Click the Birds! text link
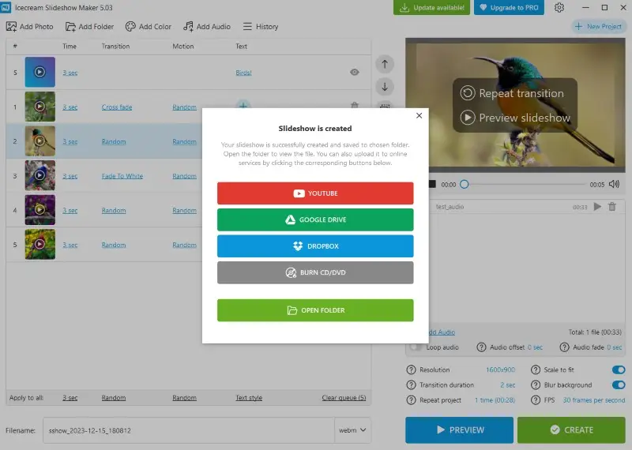632x450 pixels. click(x=243, y=73)
